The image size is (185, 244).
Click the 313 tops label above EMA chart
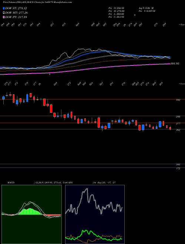[64, 25]
